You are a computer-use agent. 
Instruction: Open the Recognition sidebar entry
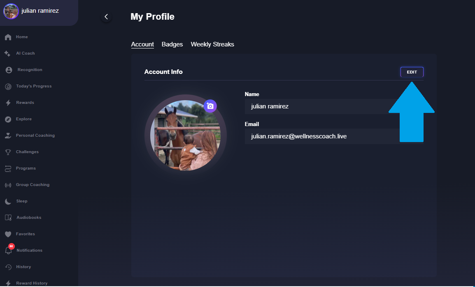(x=30, y=70)
